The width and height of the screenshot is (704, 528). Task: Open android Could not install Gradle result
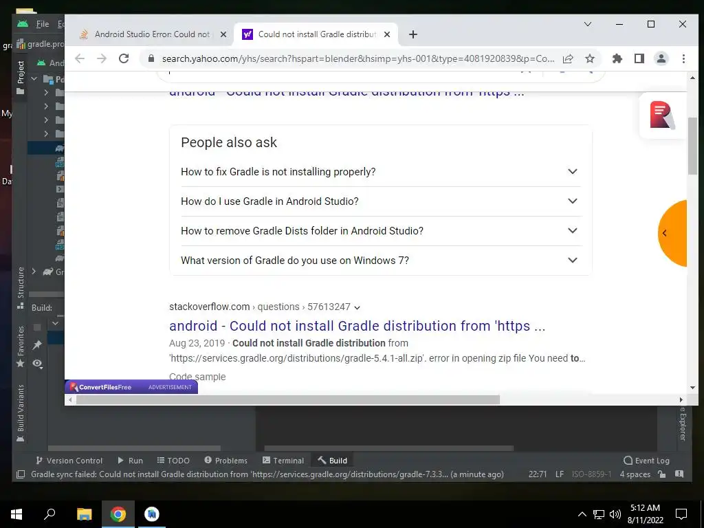(357, 326)
